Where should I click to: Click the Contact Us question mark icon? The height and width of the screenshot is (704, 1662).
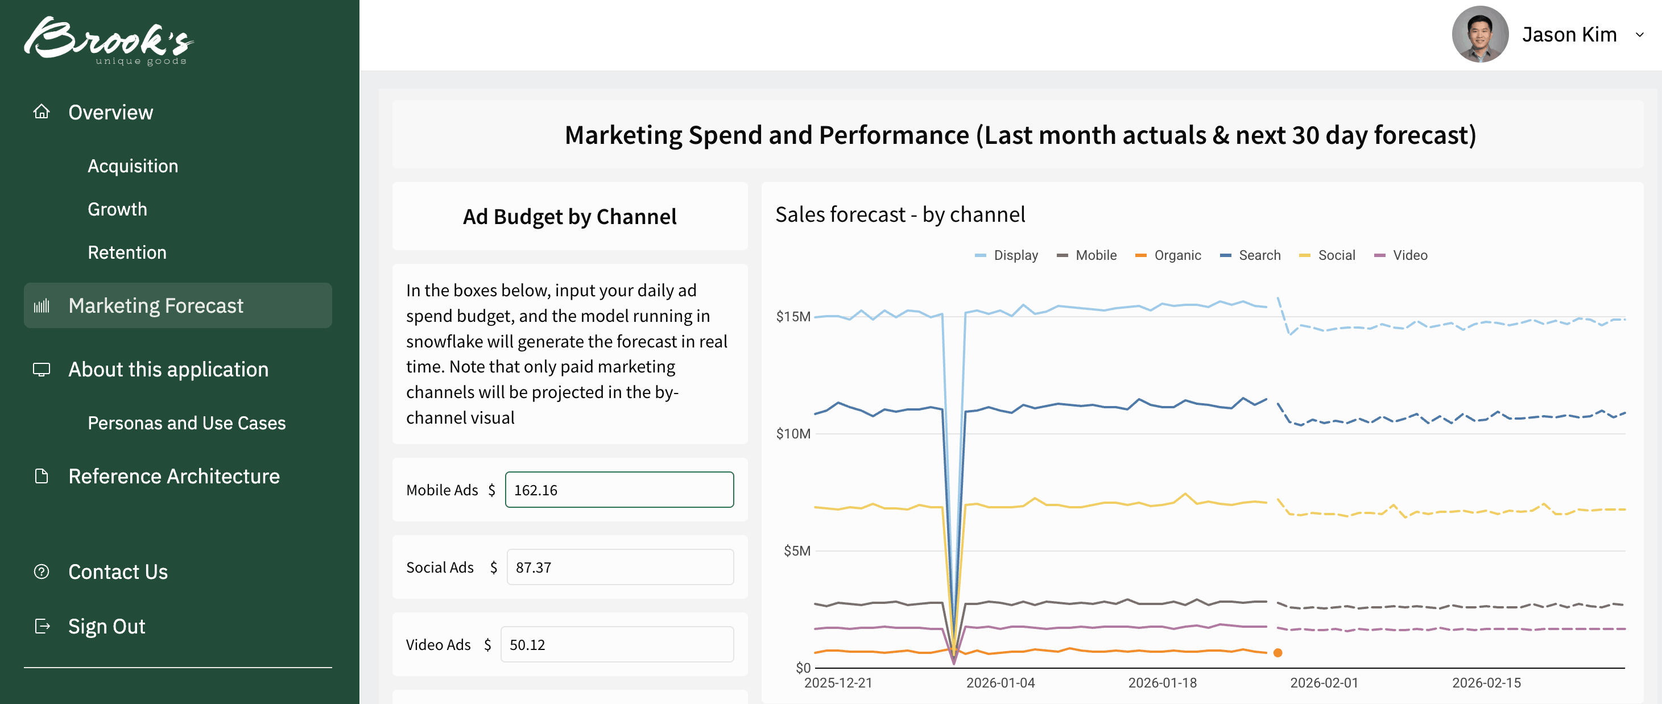click(x=42, y=572)
